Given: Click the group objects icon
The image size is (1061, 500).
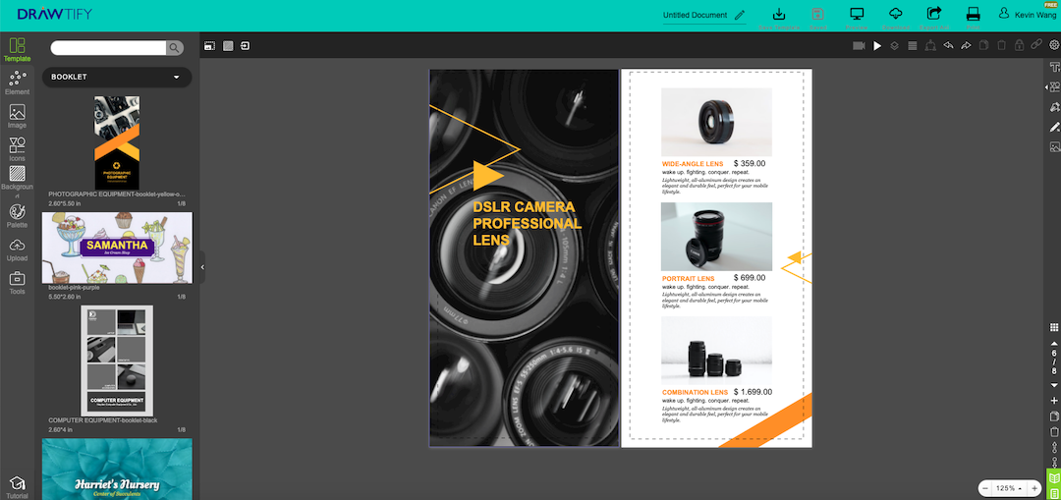Looking at the screenshot, I should (930, 46).
